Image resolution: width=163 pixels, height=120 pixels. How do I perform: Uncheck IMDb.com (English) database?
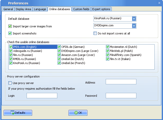click(x=11, y=47)
